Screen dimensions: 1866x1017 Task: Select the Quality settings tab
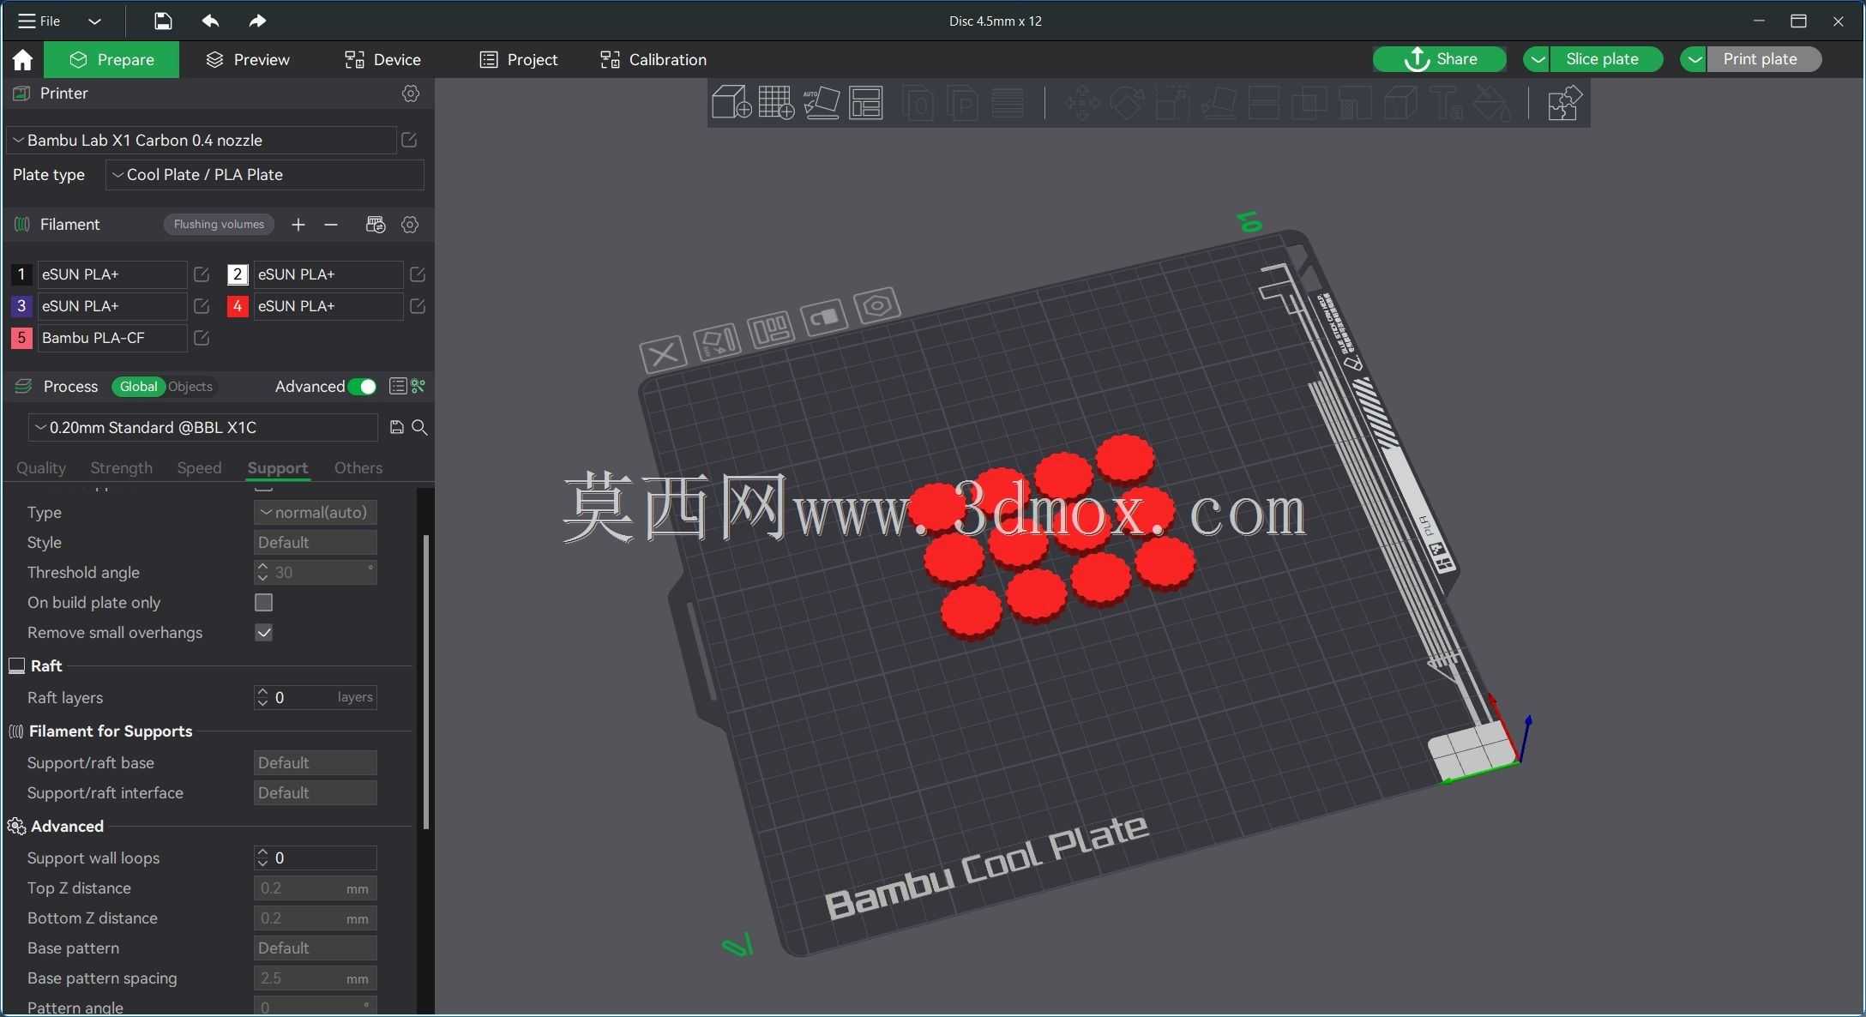pyautogui.click(x=41, y=467)
